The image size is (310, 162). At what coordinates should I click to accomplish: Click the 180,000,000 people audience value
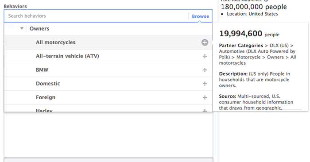tap(254, 7)
